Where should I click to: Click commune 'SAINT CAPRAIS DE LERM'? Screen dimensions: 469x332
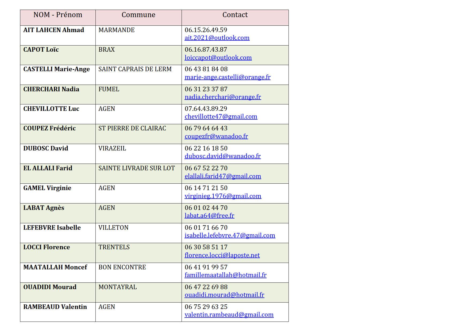pos(135,69)
